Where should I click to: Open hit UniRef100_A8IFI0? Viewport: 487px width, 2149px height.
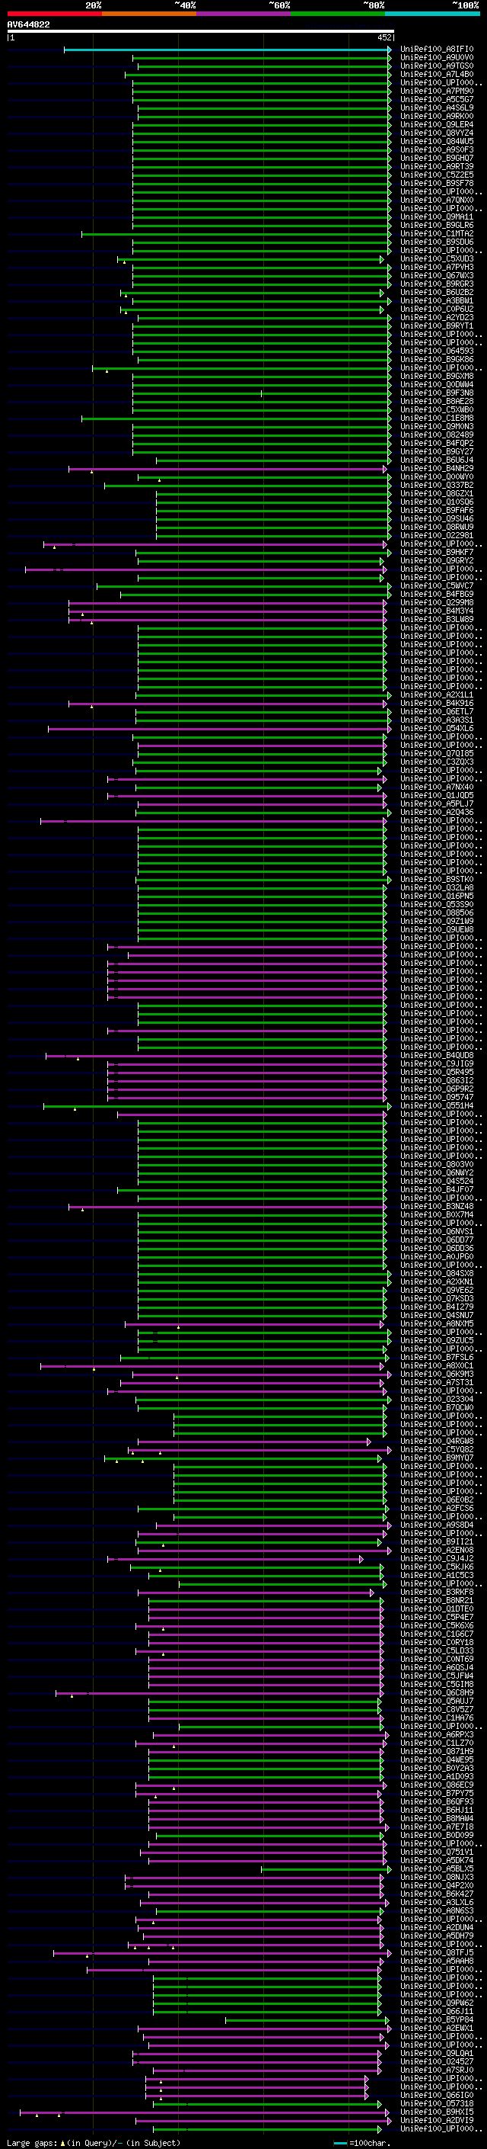pyautogui.click(x=436, y=50)
